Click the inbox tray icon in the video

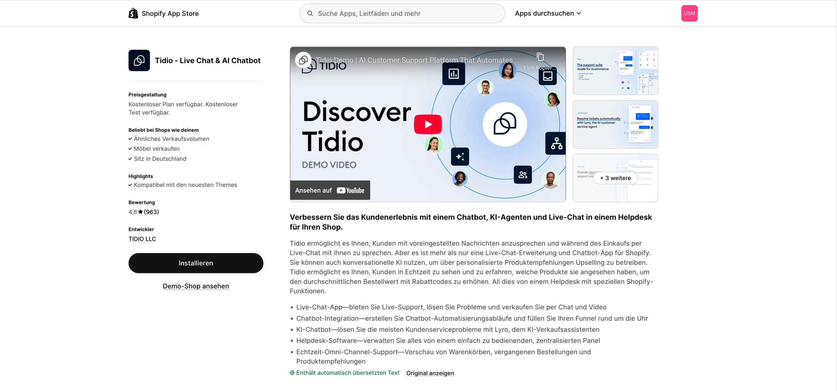548,76
